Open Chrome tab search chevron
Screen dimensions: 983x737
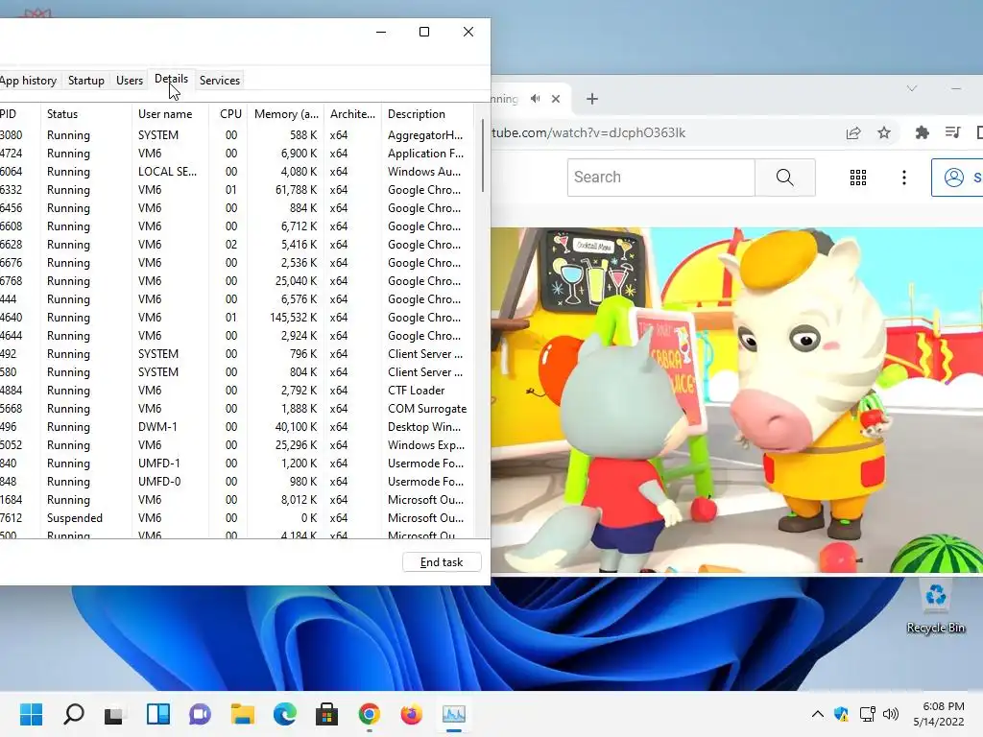tap(912, 88)
